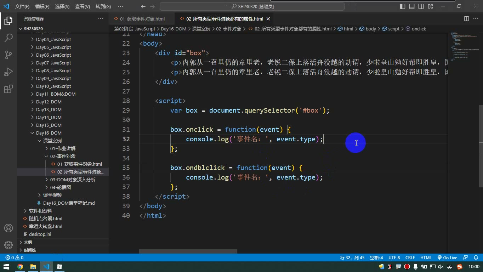This screenshot has width=483, height=272.
Task: Click the horizontal editor scrollbar
Action: [x=188, y=251]
